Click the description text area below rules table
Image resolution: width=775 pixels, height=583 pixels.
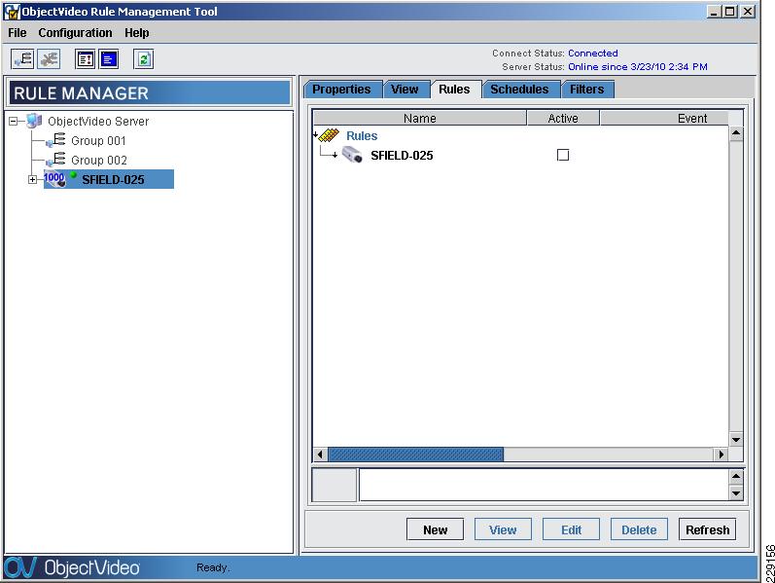point(544,485)
